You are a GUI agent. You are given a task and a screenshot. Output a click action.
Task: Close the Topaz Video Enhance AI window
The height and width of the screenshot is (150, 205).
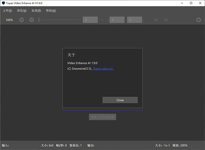pyautogui.click(x=200, y=3)
